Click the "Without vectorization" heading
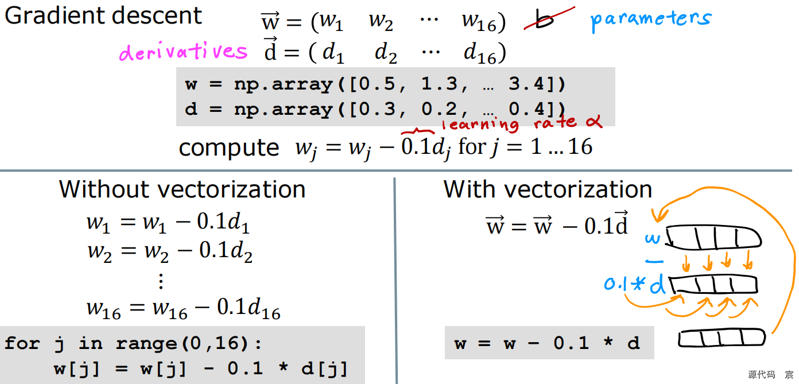The width and height of the screenshot is (799, 384). coord(182,189)
